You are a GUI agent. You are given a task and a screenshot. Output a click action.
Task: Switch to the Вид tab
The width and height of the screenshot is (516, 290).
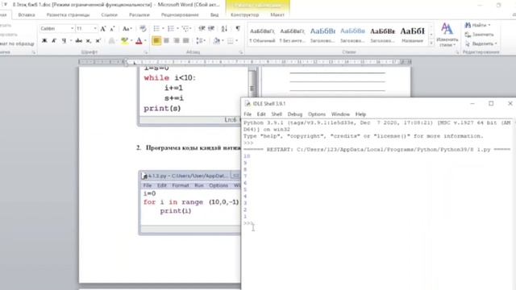point(214,14)
